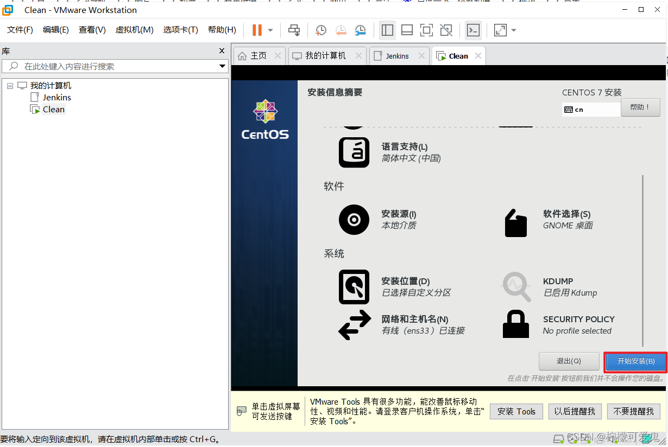Click the 不要提醒我 button

(x=634, y=412)
